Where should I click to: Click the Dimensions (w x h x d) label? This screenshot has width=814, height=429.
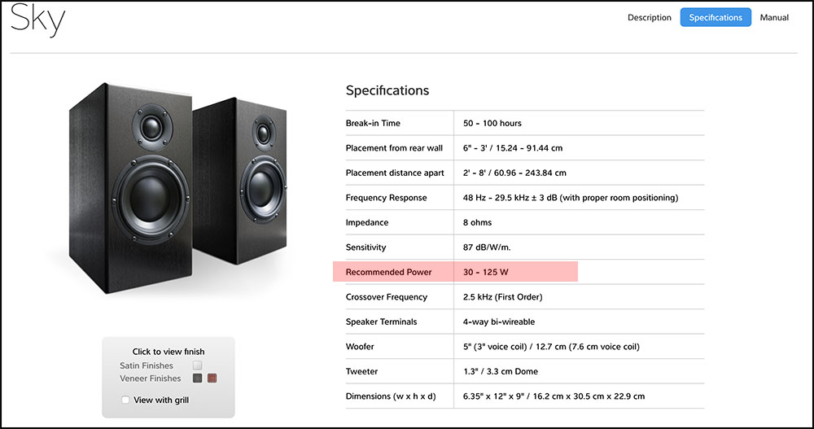pos(392,396)
